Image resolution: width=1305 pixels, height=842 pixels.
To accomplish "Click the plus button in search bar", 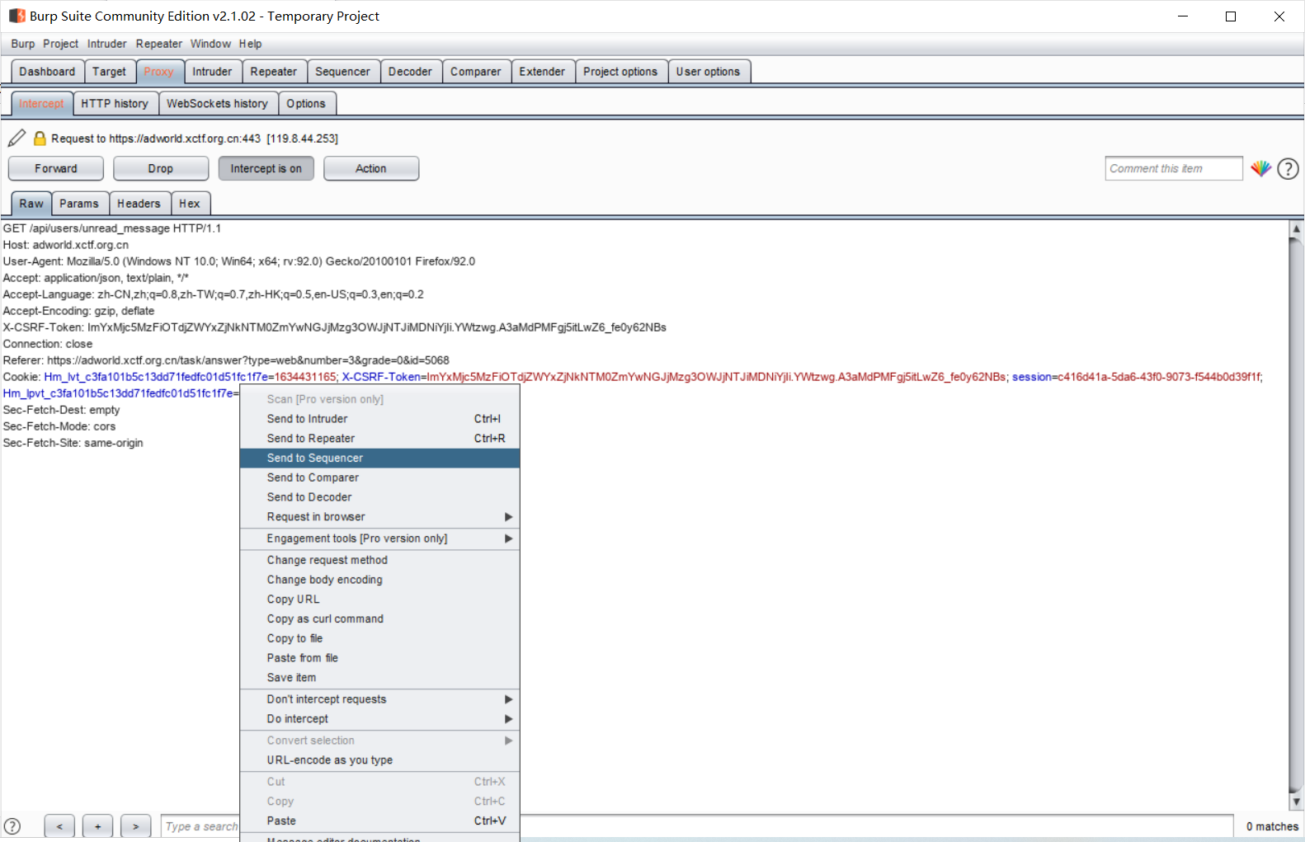I will pos(97,826).
